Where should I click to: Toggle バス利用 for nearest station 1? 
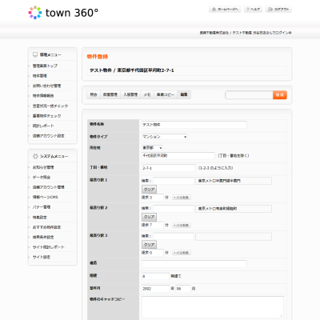click(x=182, y=198)
